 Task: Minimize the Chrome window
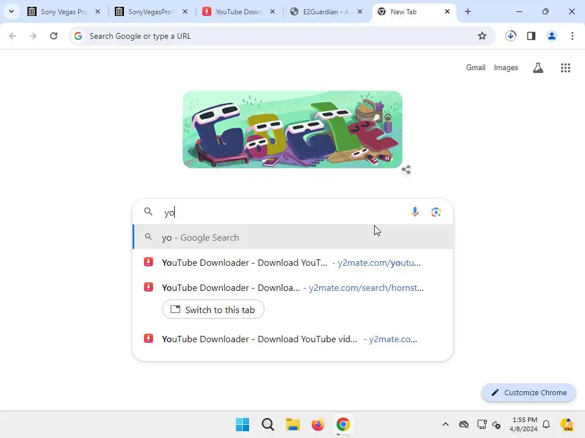(519, 11)
